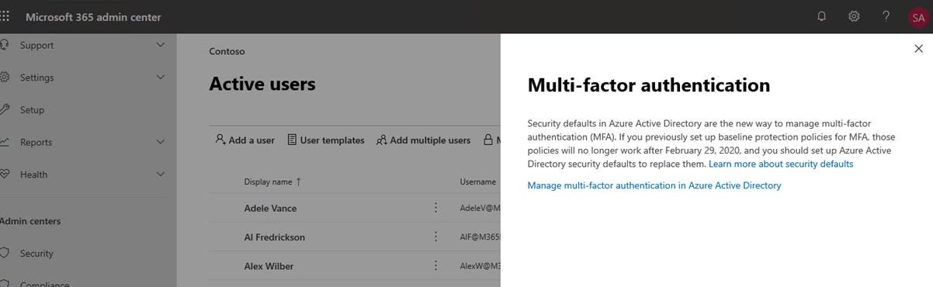Open the SA account avatar
Screen dimensions: 933x287
click(x=918, y=17)
